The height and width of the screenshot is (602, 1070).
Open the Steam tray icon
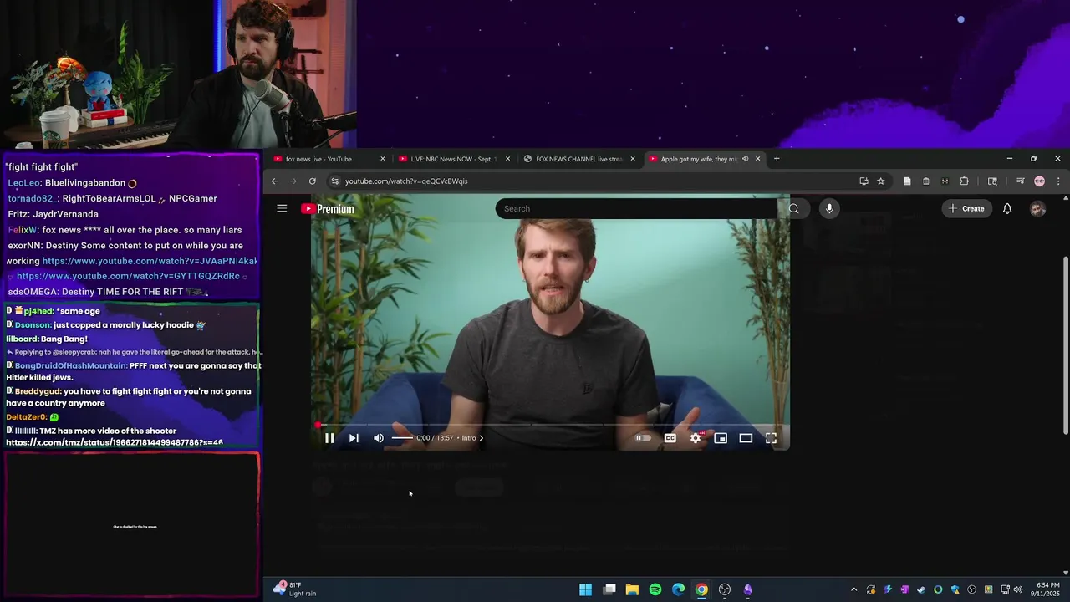[921, 589]
